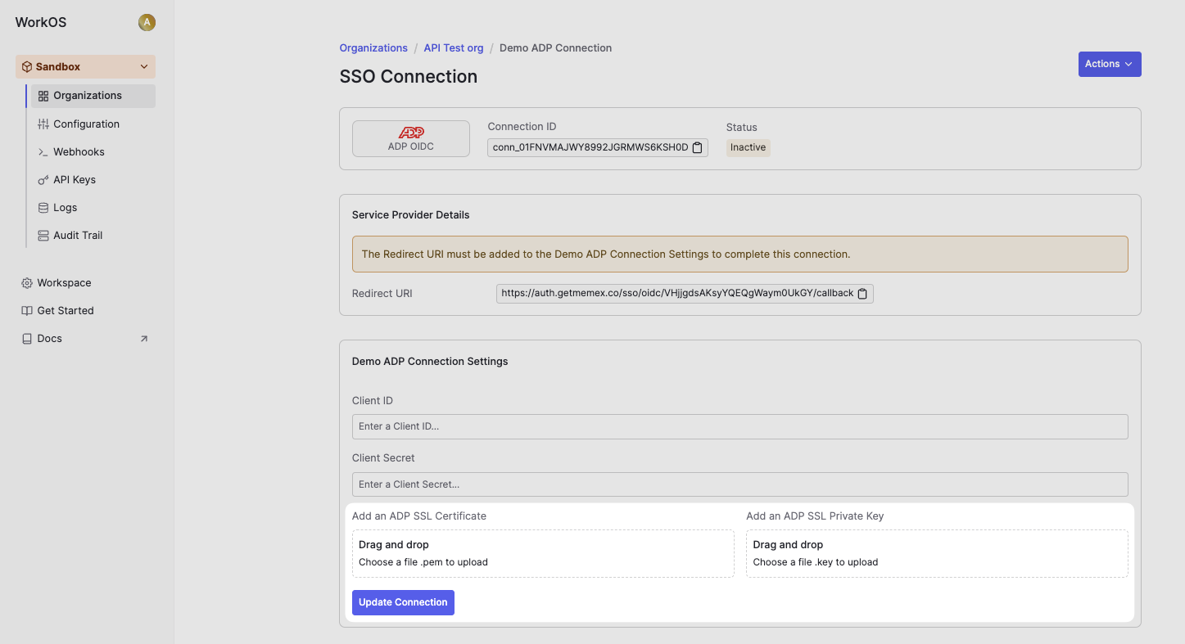Open the Configuration page
Image resolution: width=1185 pixels, height=644 pixels.
click(x=86, y=124)
